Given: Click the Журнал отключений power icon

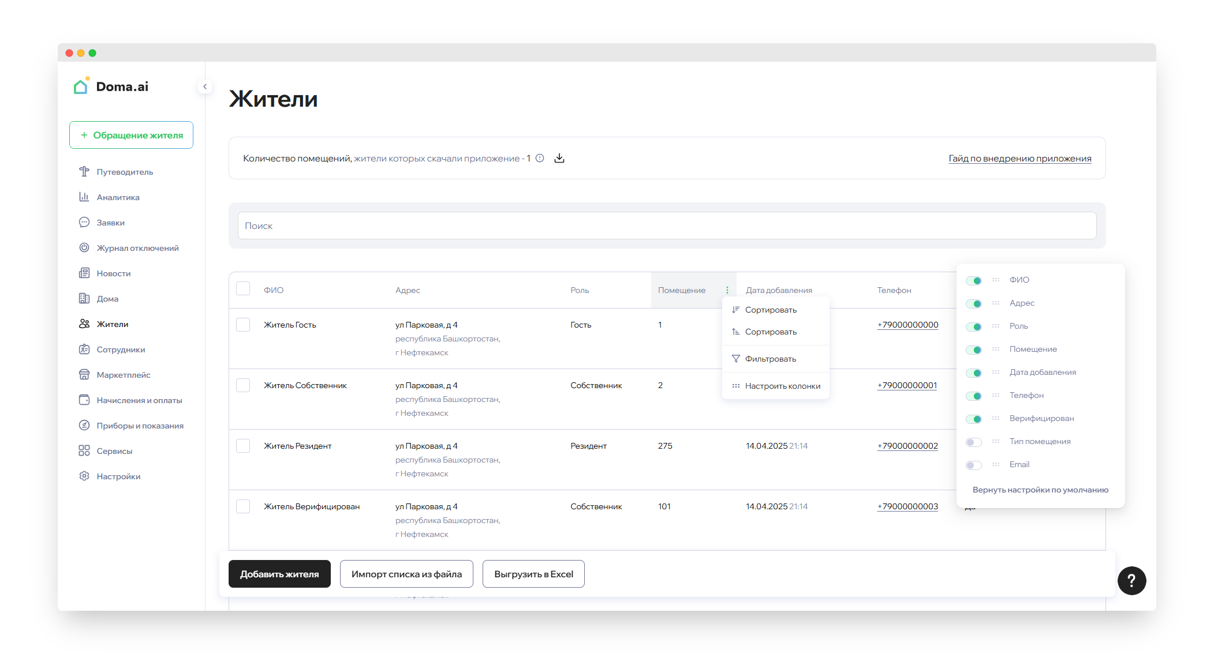Looking at the screenshot, I should (84, 248).
